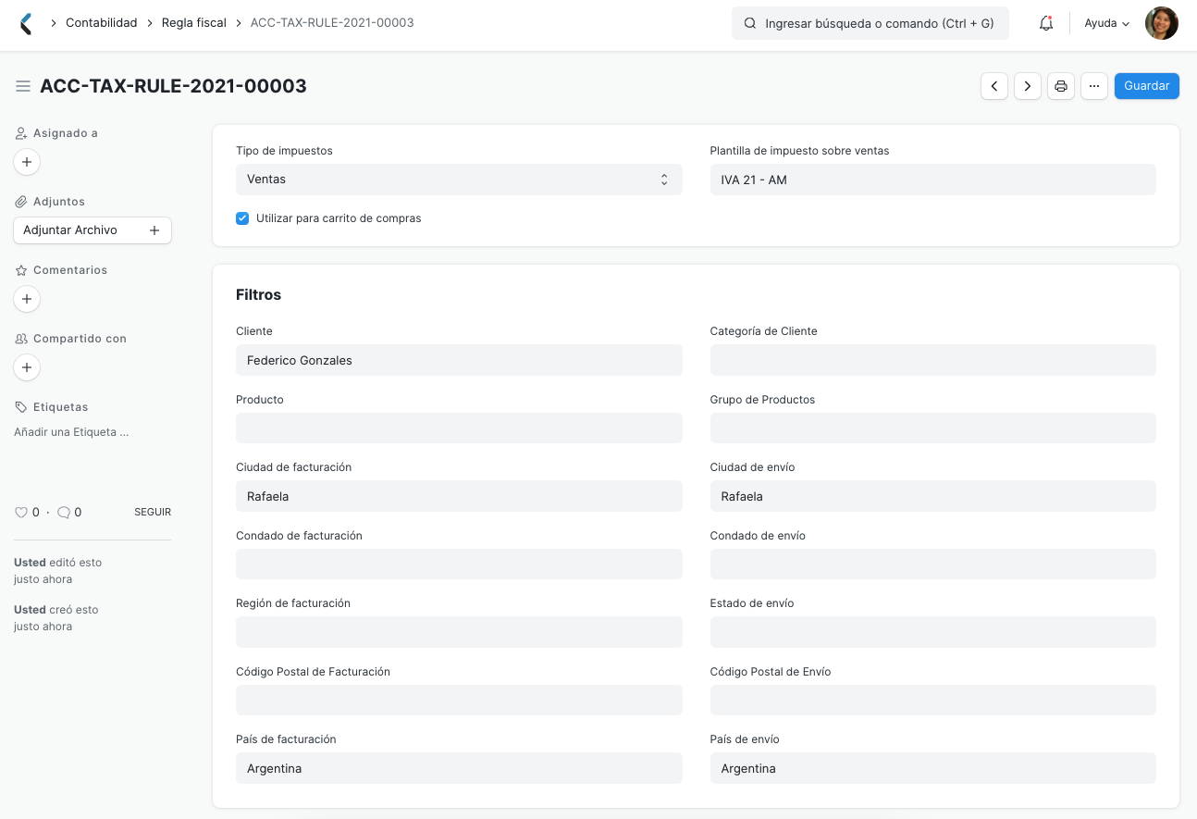Image resolution: width=1197 pixels, height=819 pixels.
Task: Click 'Usted editó esto' timeline entry
Action: point(57,571)
